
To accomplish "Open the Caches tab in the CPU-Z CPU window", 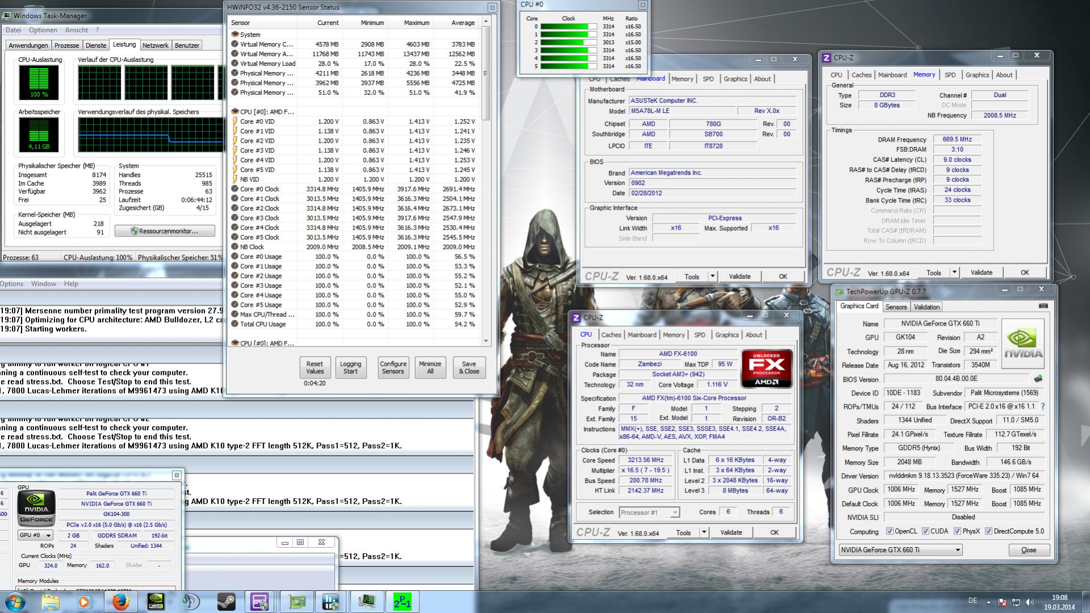I will tap(611, 335).
